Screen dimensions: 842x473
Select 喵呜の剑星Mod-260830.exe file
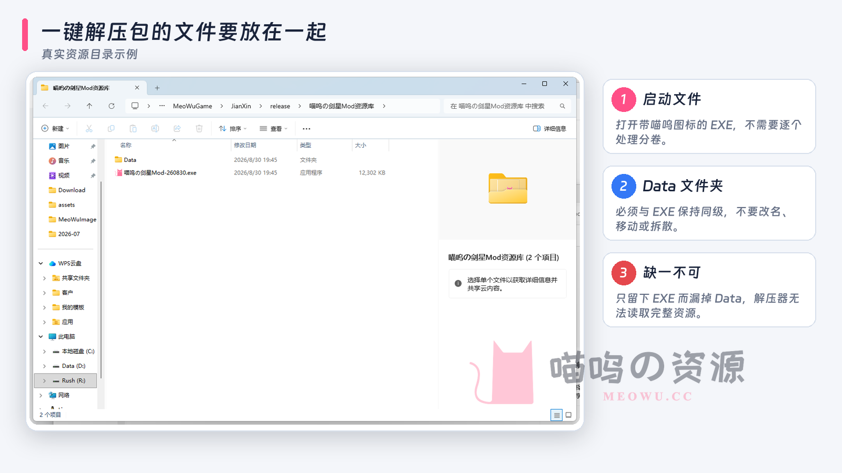coord(250,172)
